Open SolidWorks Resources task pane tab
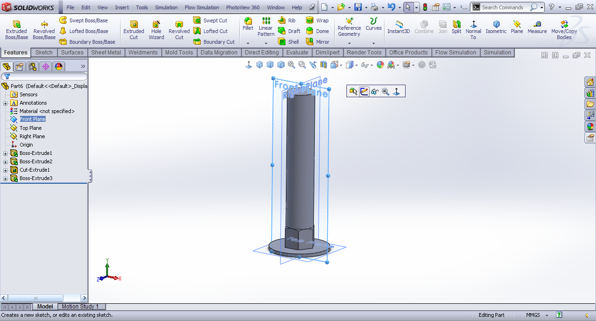This screenshot has height=321, width=596. point(590,82)
